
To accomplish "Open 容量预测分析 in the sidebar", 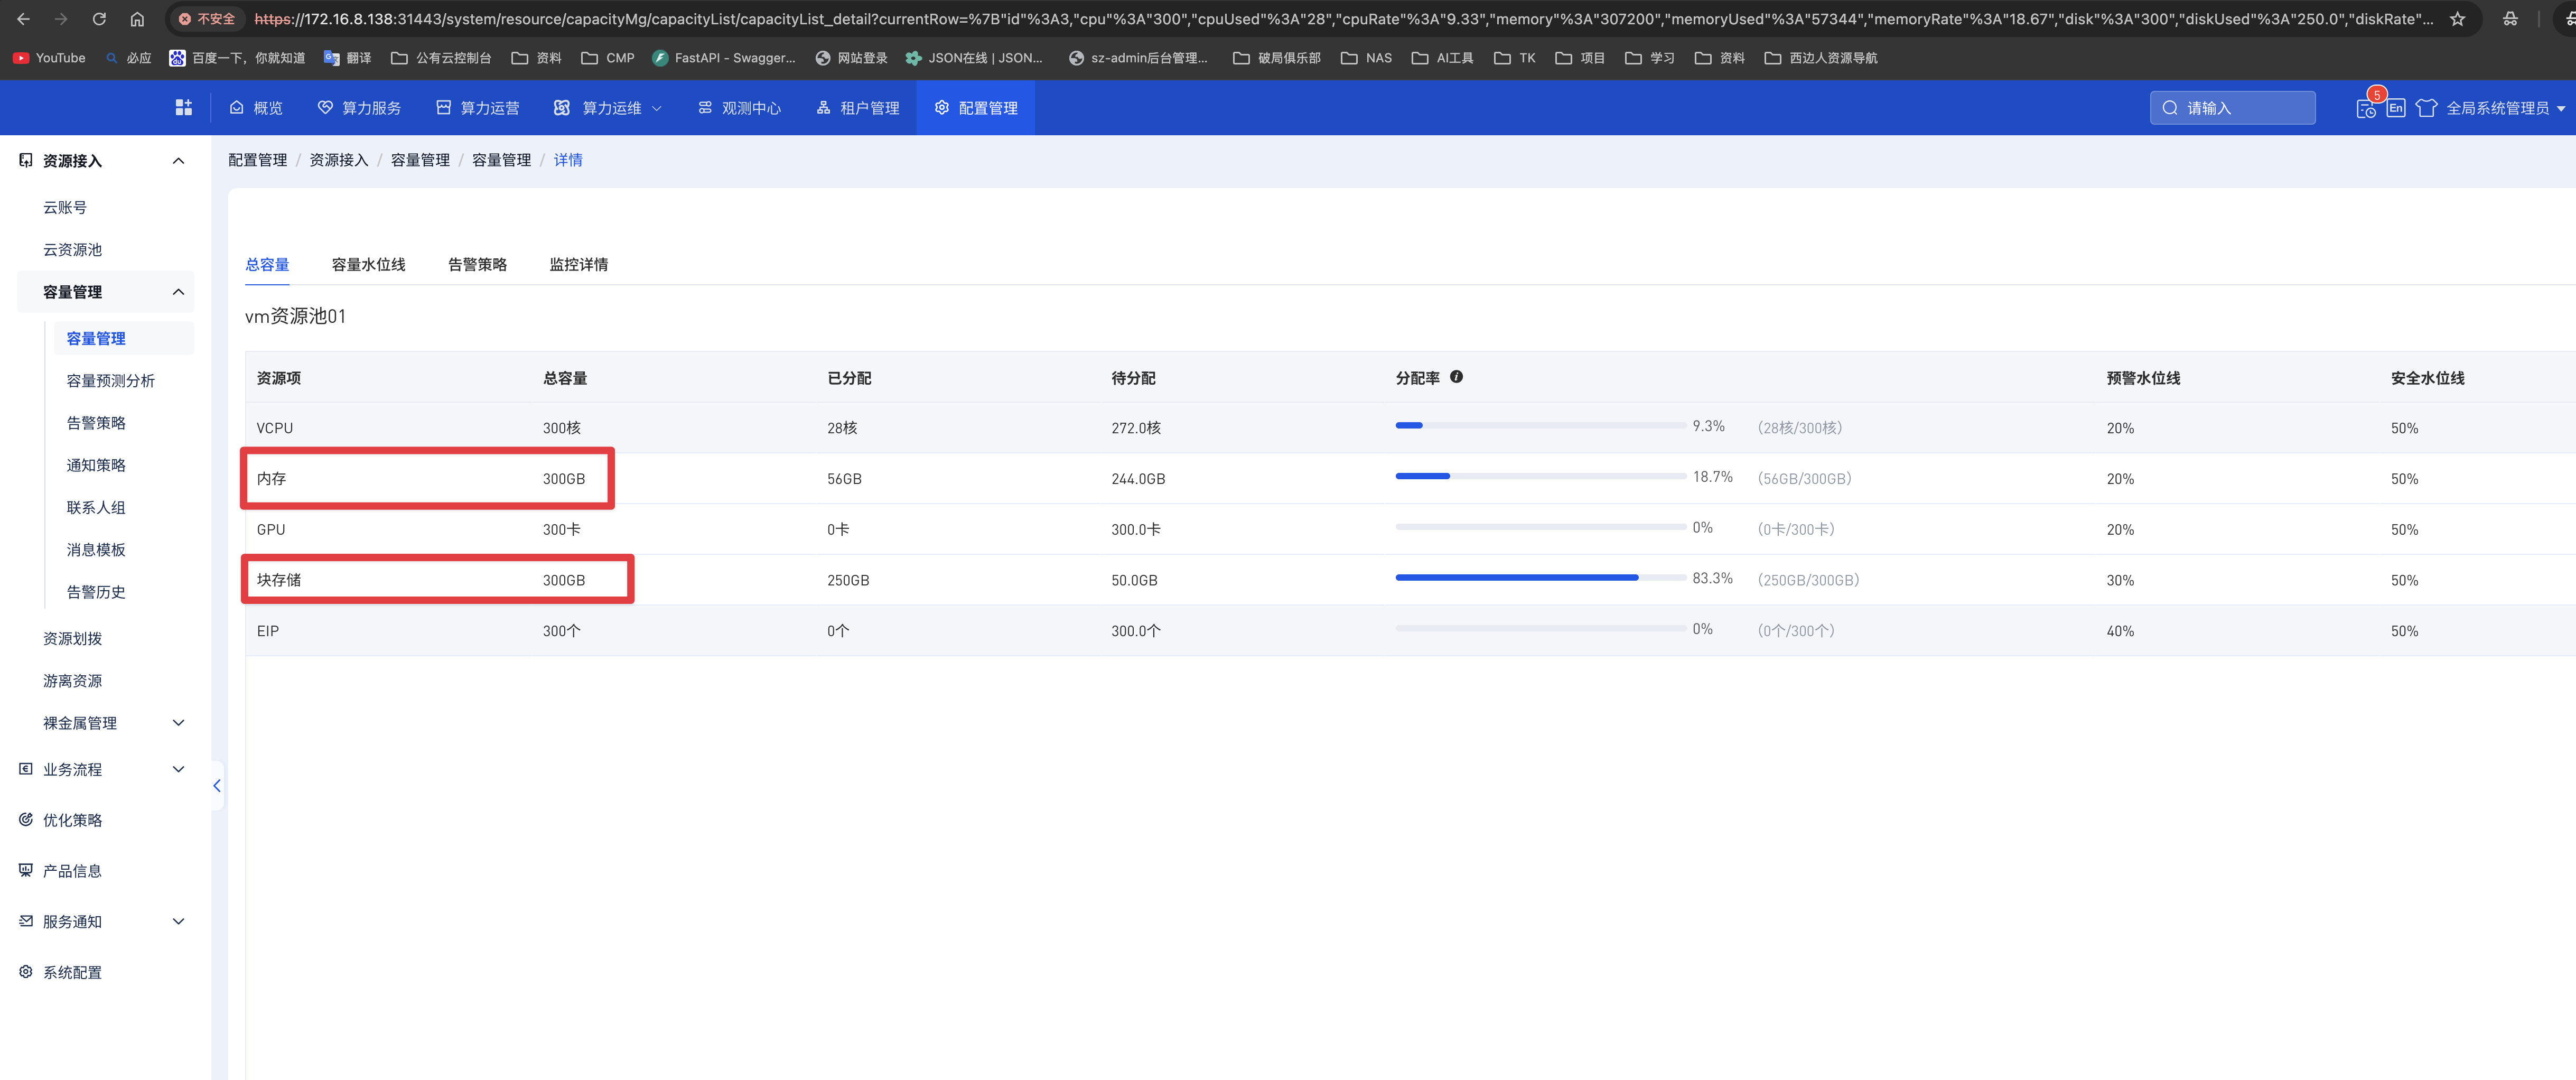I will pyautogui.click(x=110, y=381).
